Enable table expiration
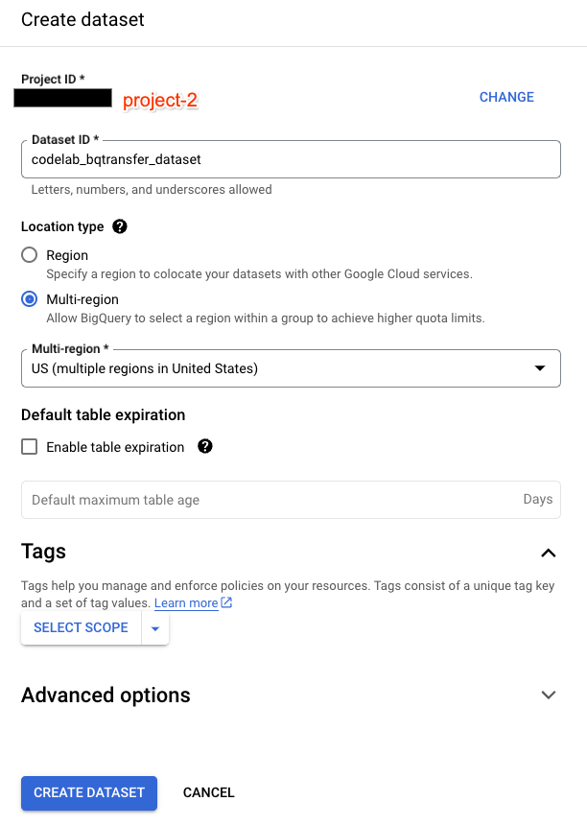Screen dimensions: 587x825 click(x=29, y=446)
